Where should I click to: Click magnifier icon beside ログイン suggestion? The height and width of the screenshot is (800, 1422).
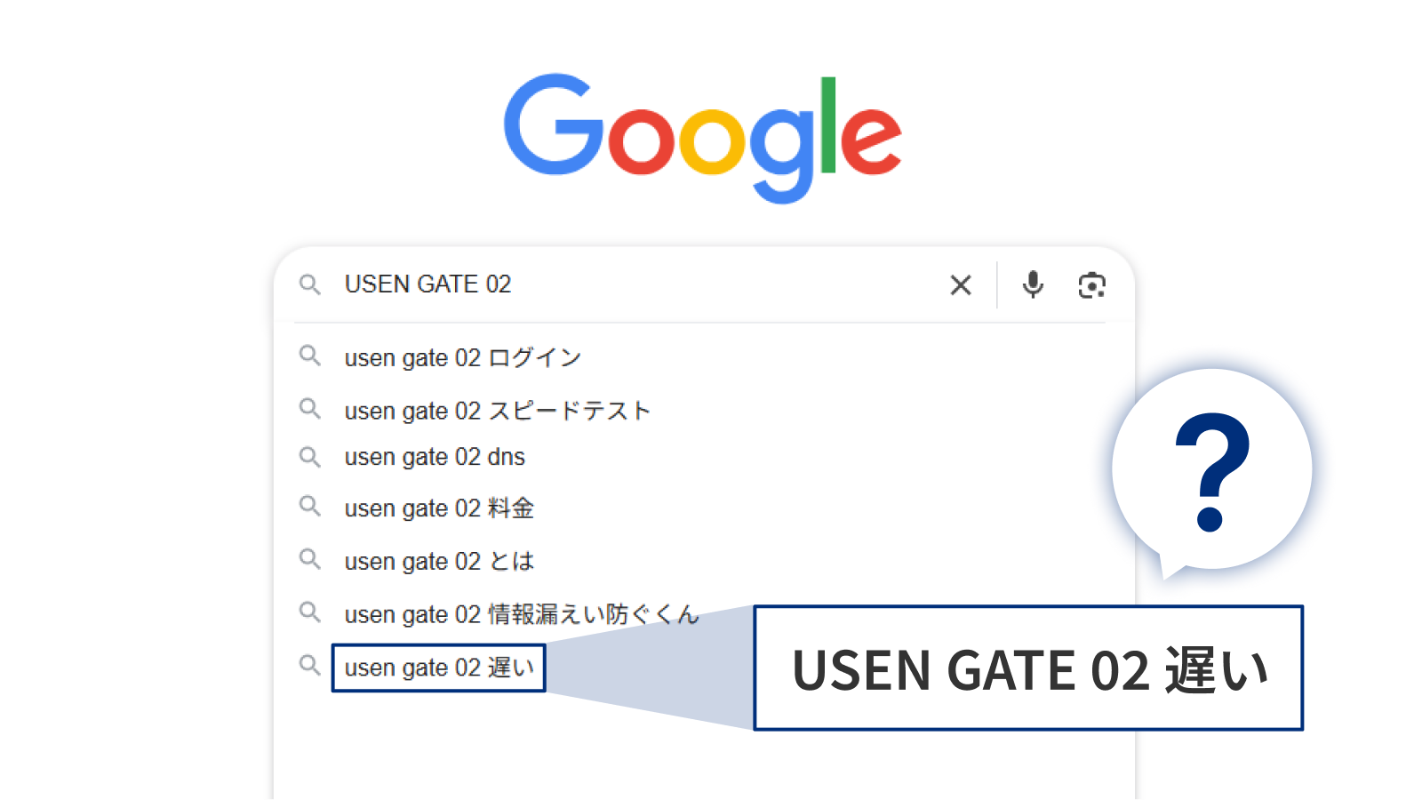(x=309, y=356)
